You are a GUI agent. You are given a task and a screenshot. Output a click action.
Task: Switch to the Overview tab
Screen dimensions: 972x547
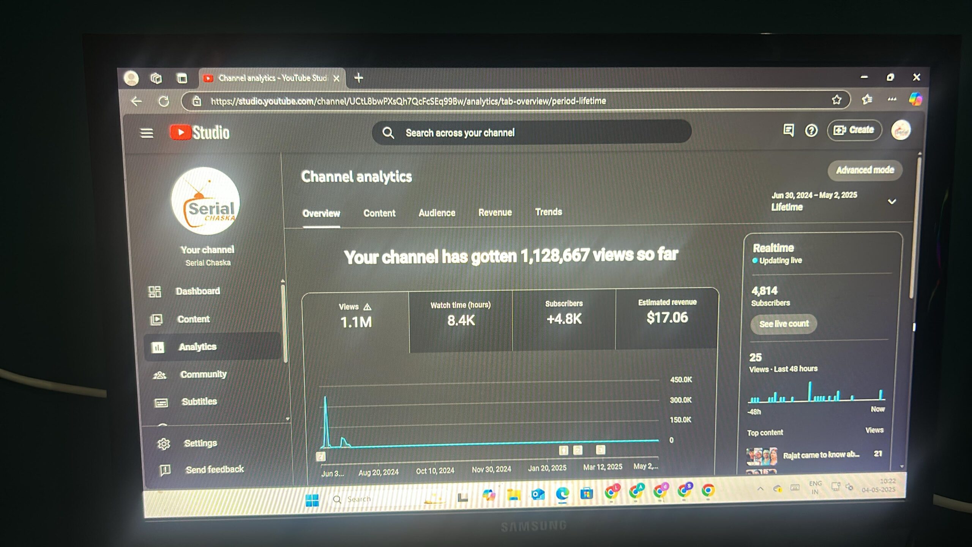click(321, 213)
